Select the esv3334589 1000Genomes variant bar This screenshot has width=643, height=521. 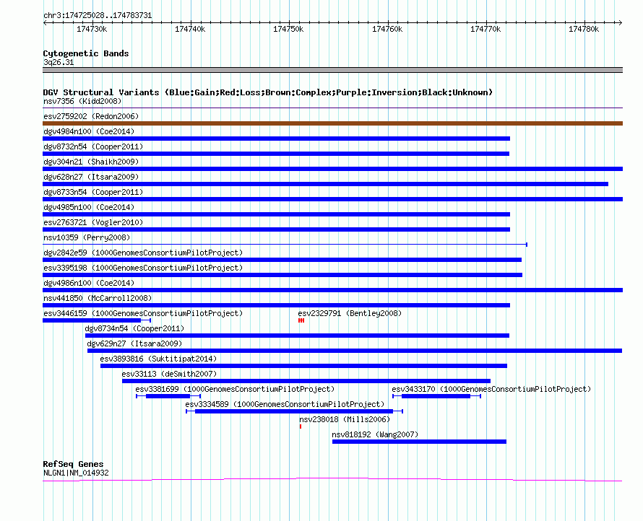[x=294, y=411]
